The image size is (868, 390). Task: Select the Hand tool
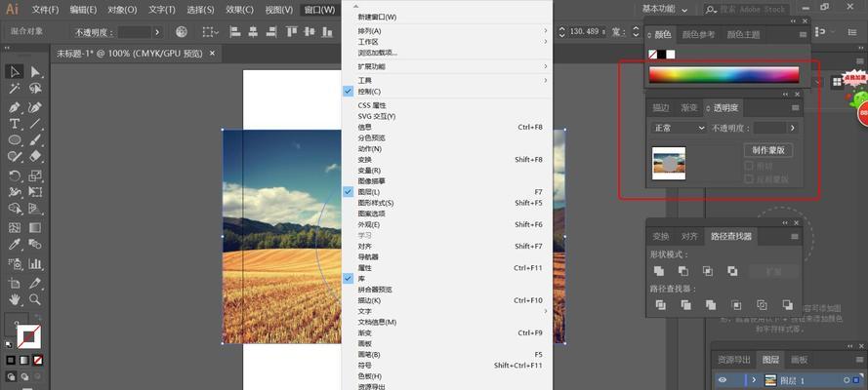(15, 299)
